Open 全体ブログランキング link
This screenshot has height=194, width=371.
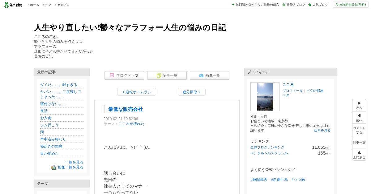267,148
